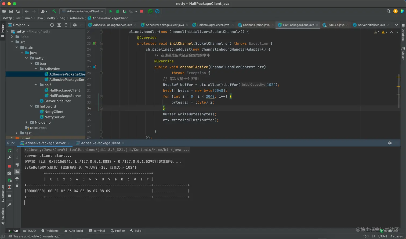Switch to AdhesivePackageServer.java editor tab
The image size is (406, 239).
pyautogui.click(x=112, y=25)
